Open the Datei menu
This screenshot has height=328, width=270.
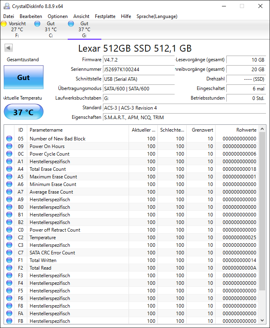8,16
